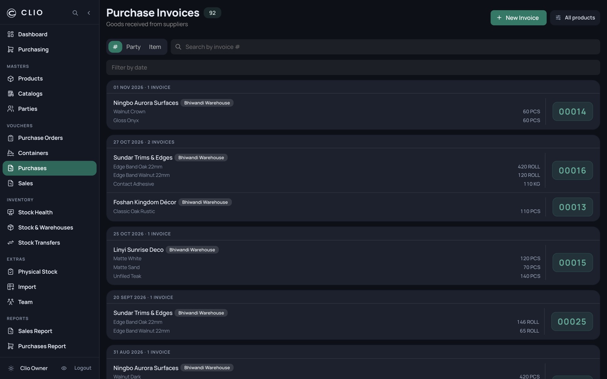Click the 92 invoice count badge
The image size is (607, 379).
[212, 13]
